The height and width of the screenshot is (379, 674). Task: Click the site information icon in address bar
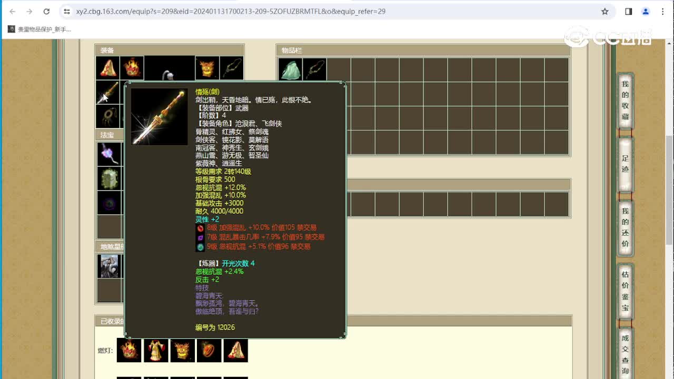66,11
